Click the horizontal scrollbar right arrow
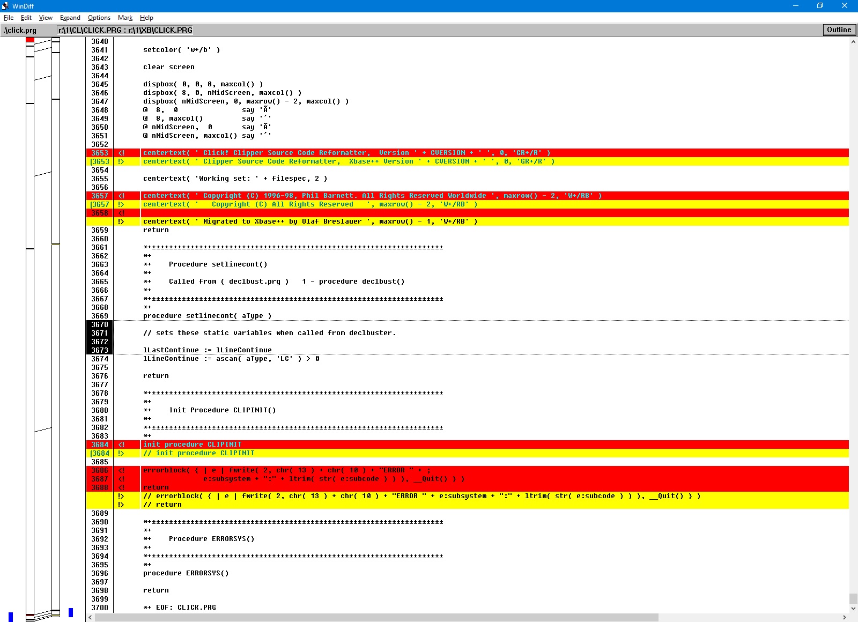Screen dimensions: 858x622 pos(845,618)
